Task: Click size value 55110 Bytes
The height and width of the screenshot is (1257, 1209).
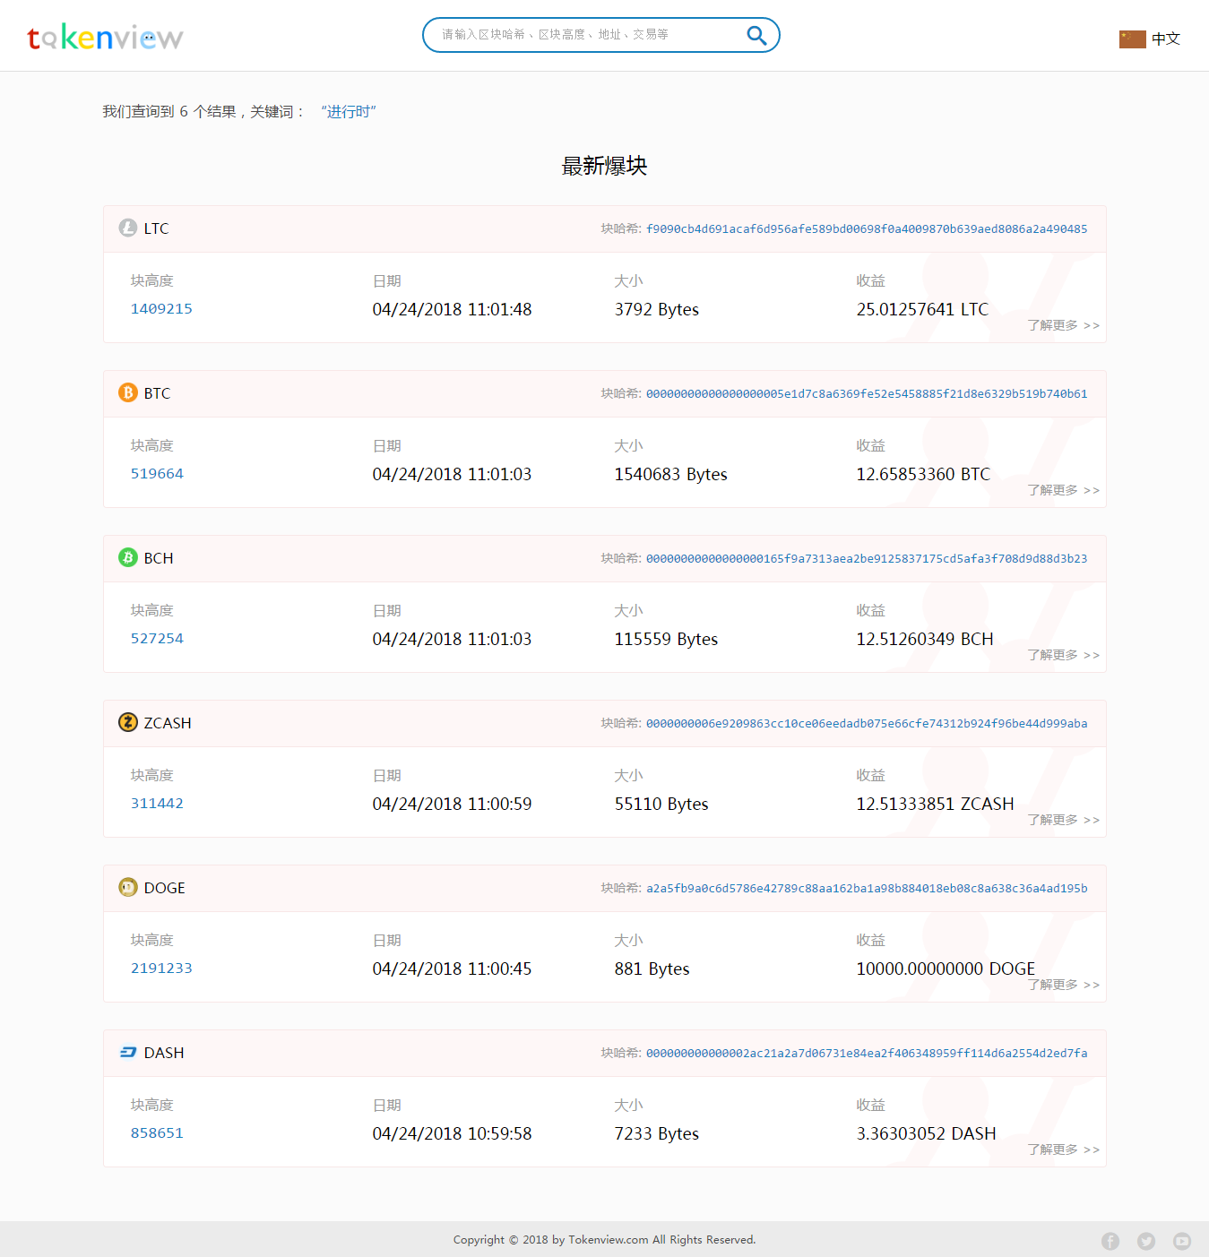Action: coord(661,804)
